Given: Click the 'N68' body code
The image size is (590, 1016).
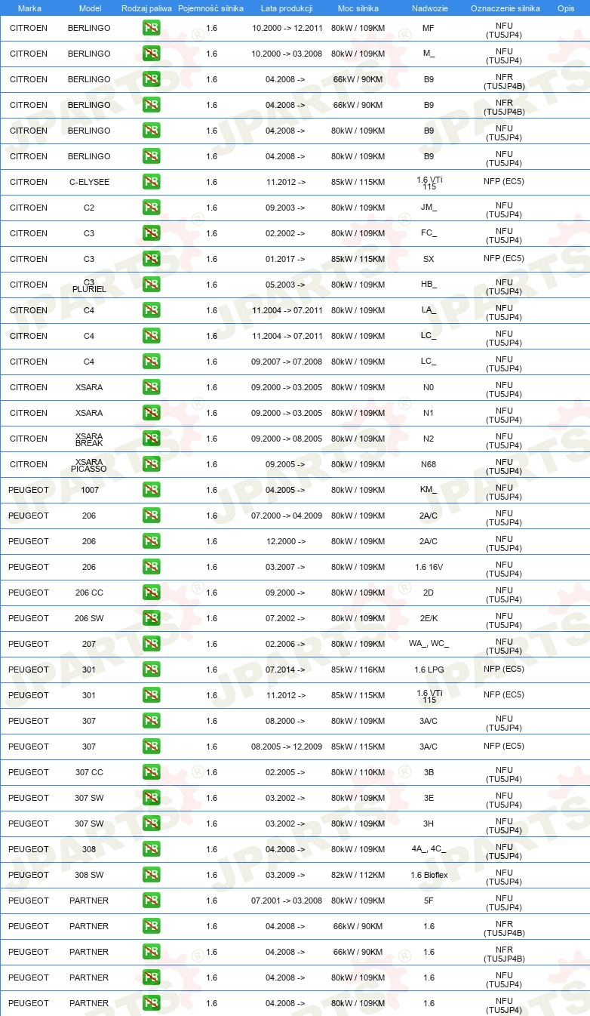Looking at the screenshot, I should click(429, 464).
